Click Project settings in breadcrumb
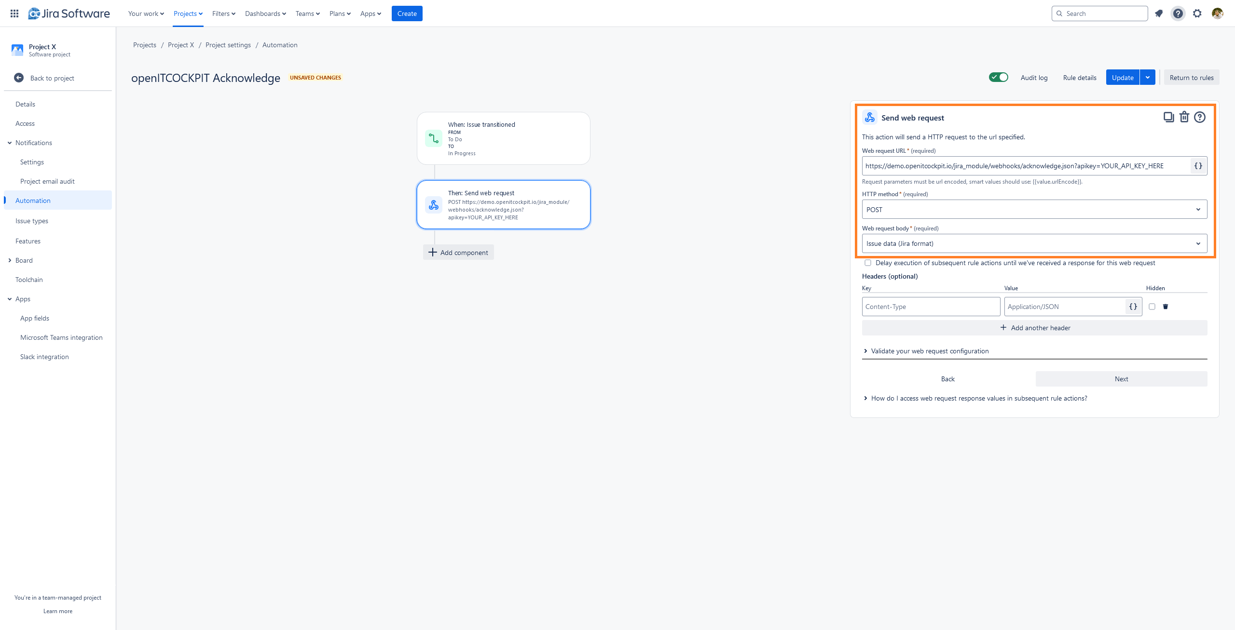1235x630 pixels. click(x=228, y=45)
